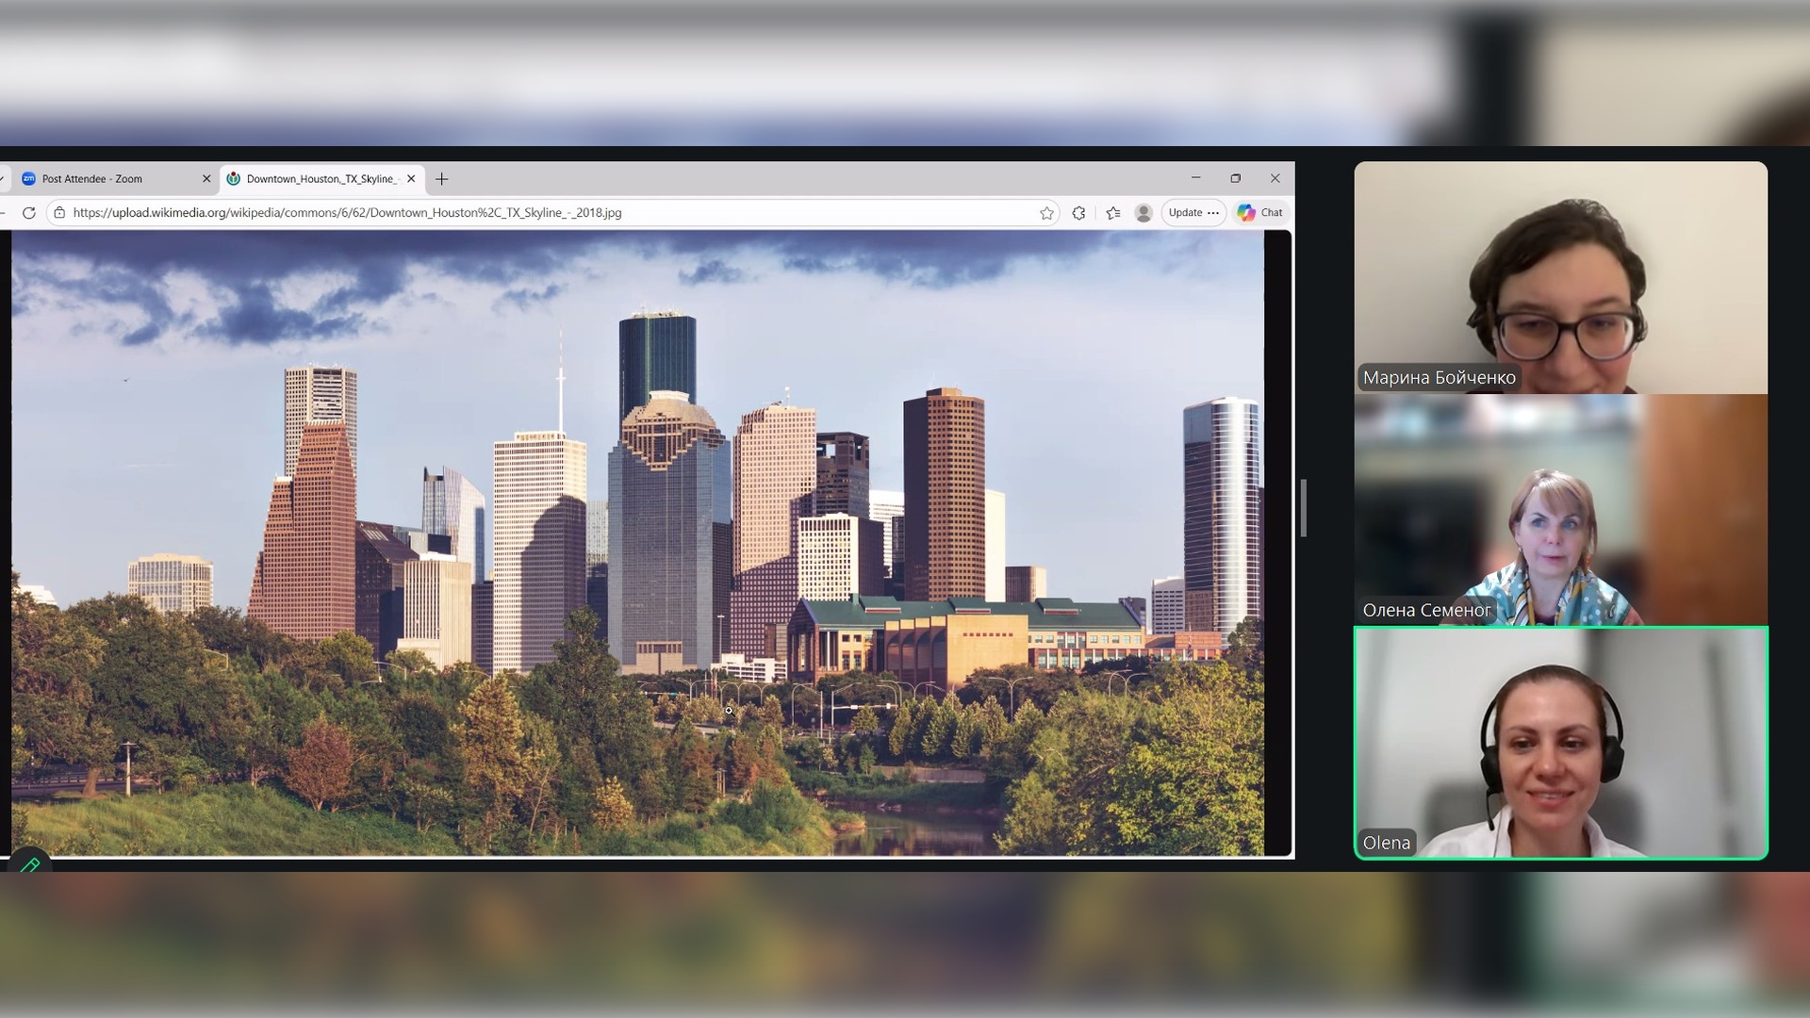Open a new tab with the plus button

(x=441, y=179)
